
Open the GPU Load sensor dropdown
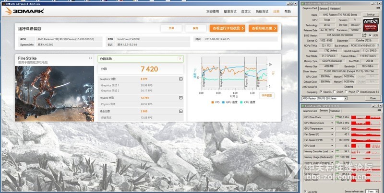(332, 146)
